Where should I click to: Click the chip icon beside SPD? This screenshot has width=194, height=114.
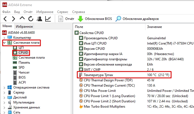[x=15, y=68]
